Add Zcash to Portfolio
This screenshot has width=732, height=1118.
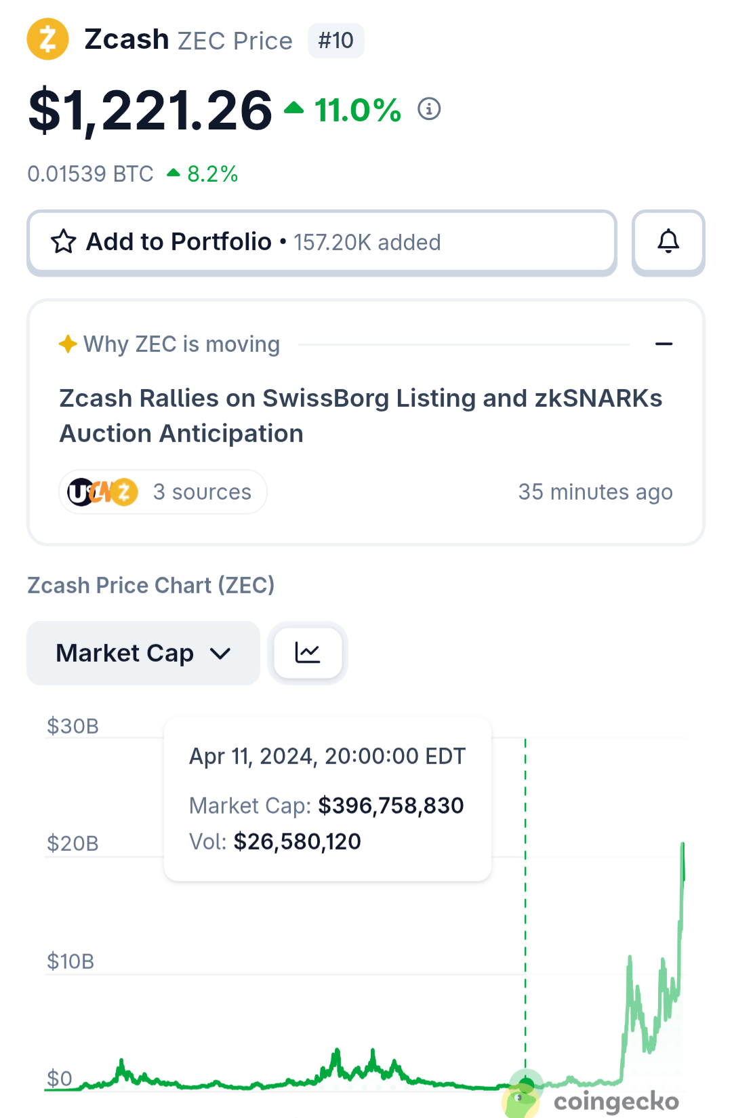point(322,242)
